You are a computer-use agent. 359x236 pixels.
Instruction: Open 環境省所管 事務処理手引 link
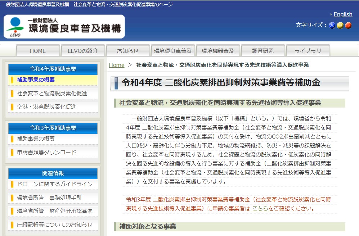(49, 198)
